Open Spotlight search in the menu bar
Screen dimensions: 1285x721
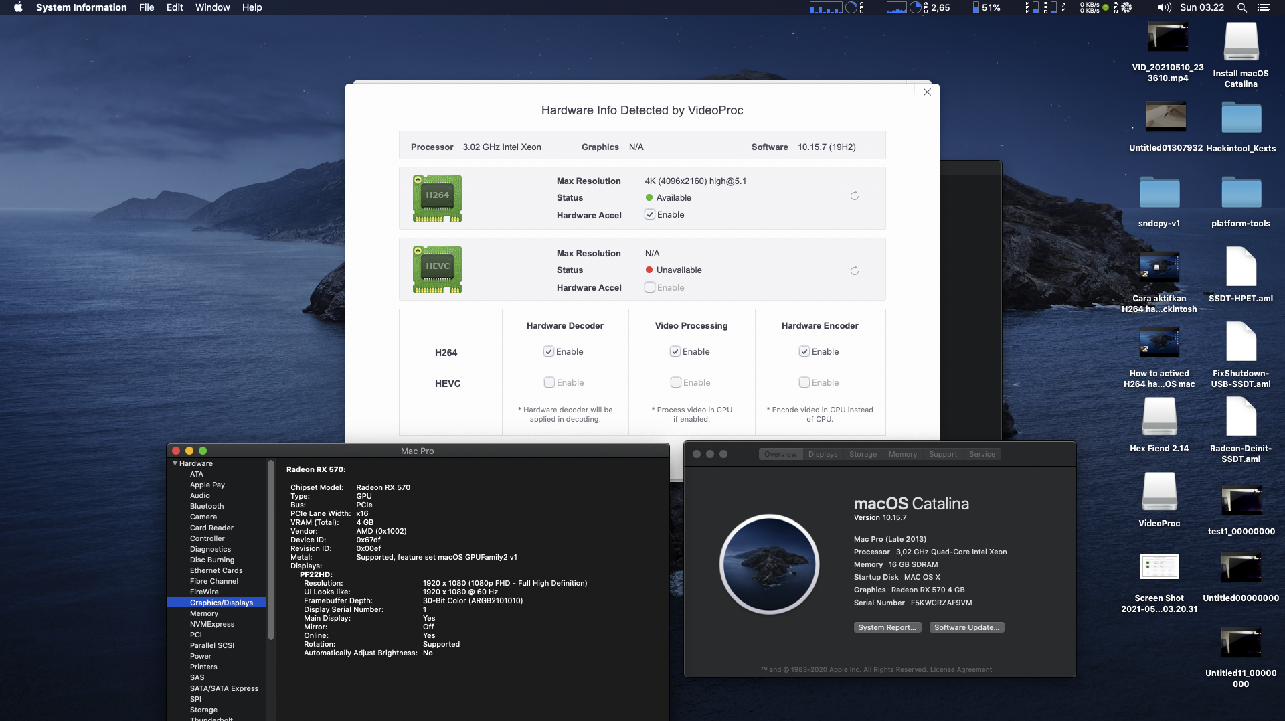click(1241, 7)
